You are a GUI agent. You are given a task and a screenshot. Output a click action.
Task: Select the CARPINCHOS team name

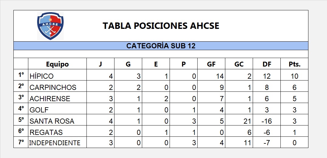click(53, 88)
